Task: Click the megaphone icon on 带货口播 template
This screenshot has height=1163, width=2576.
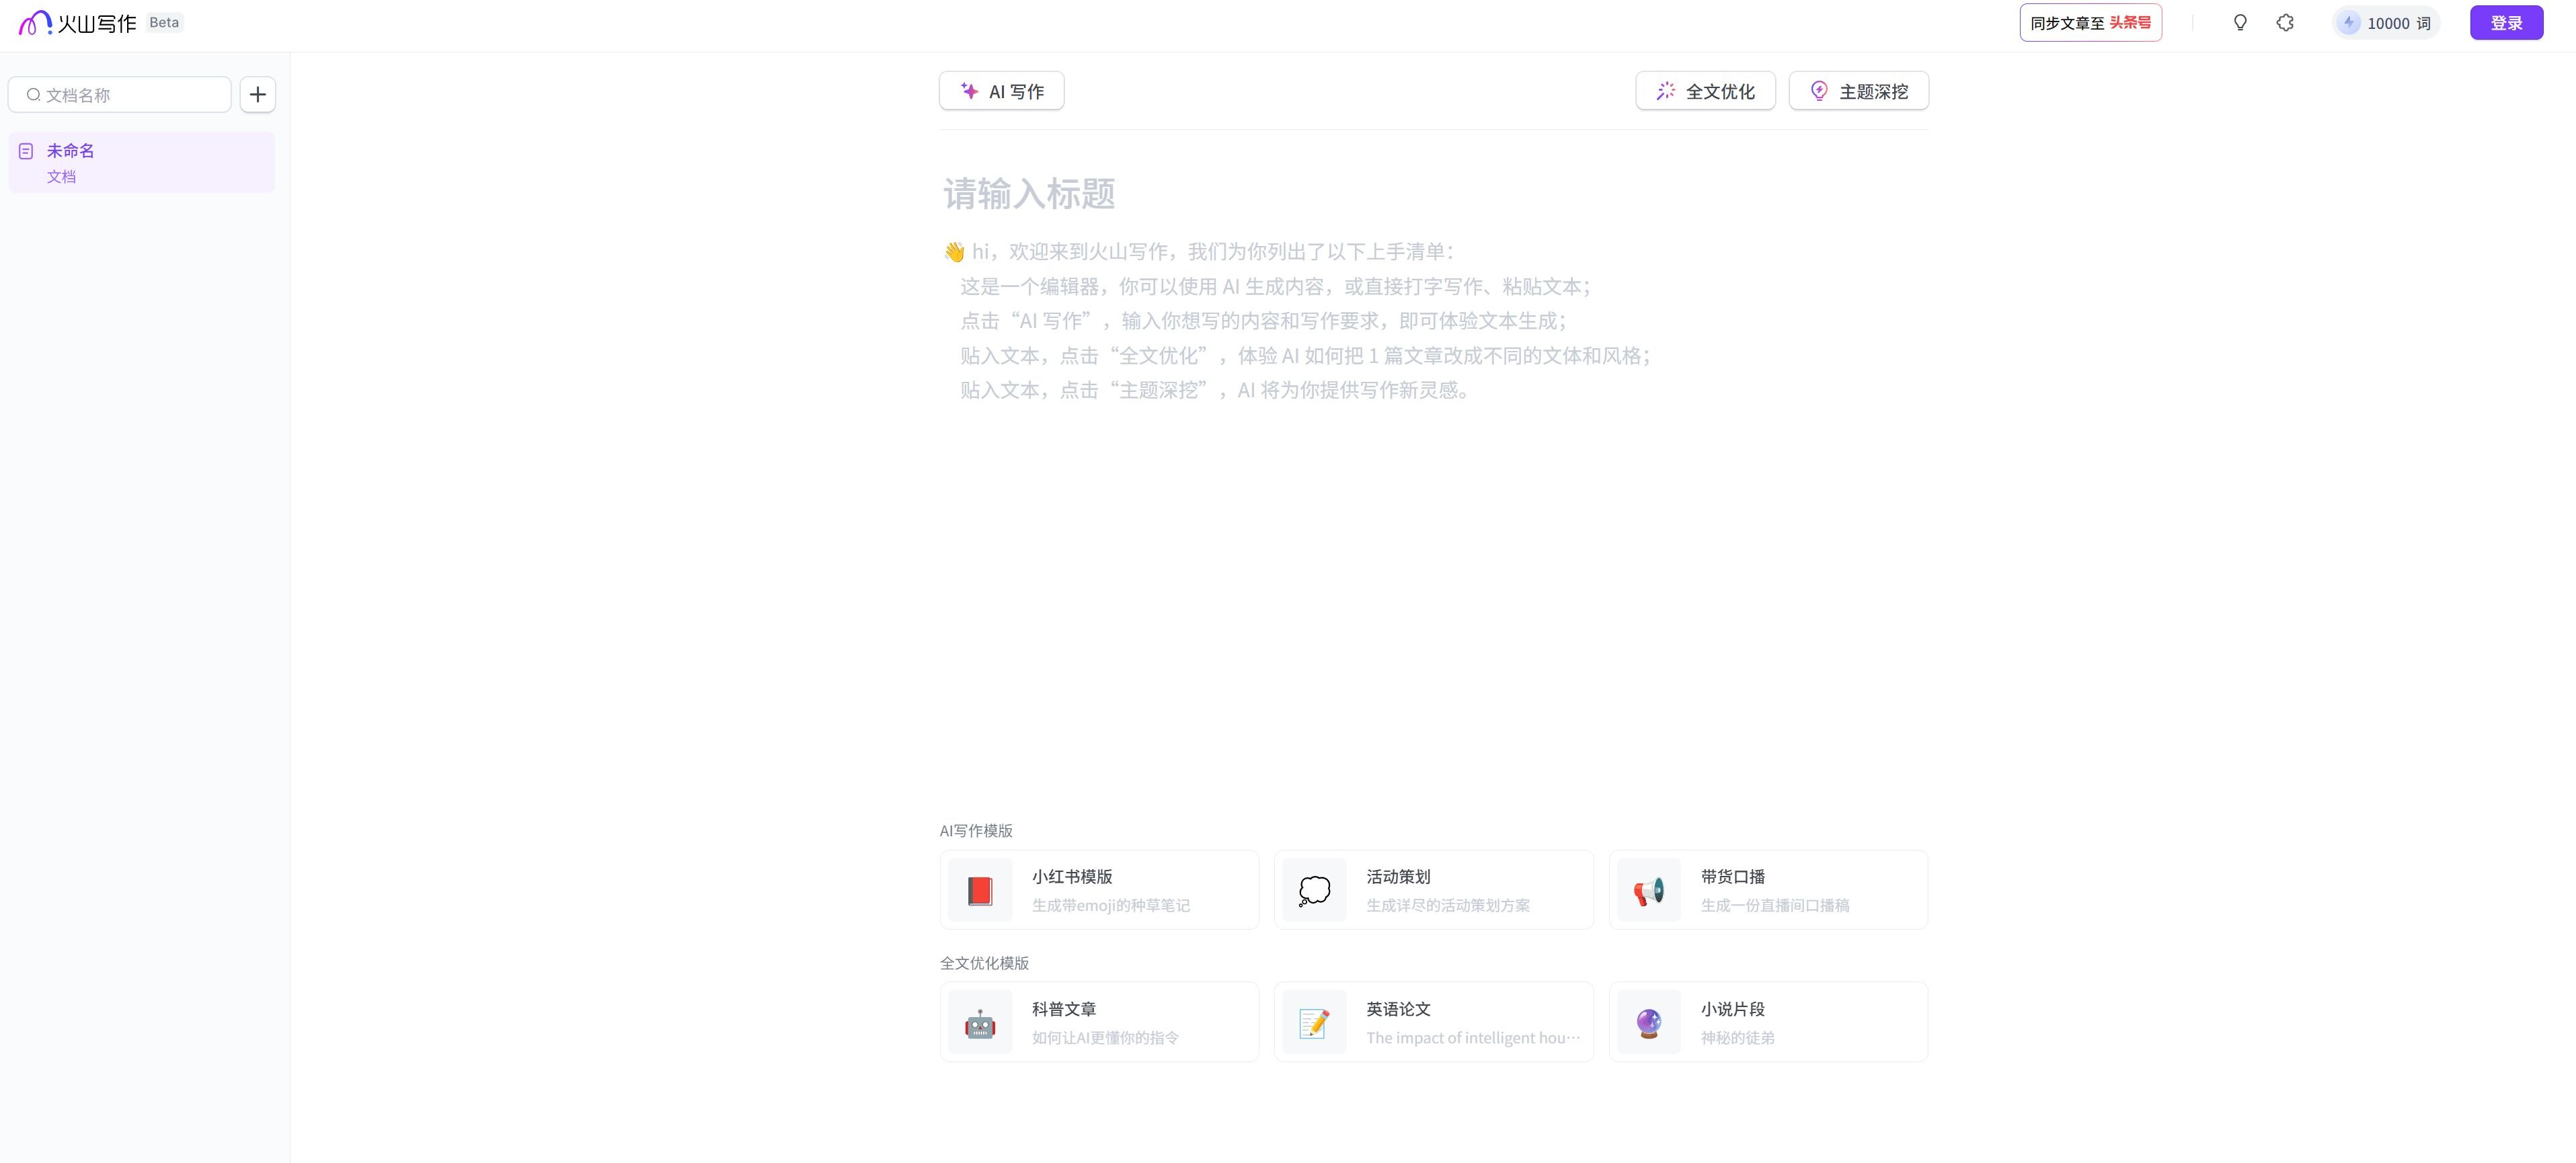Action: pyautogui.click(x=1647, y=889)
